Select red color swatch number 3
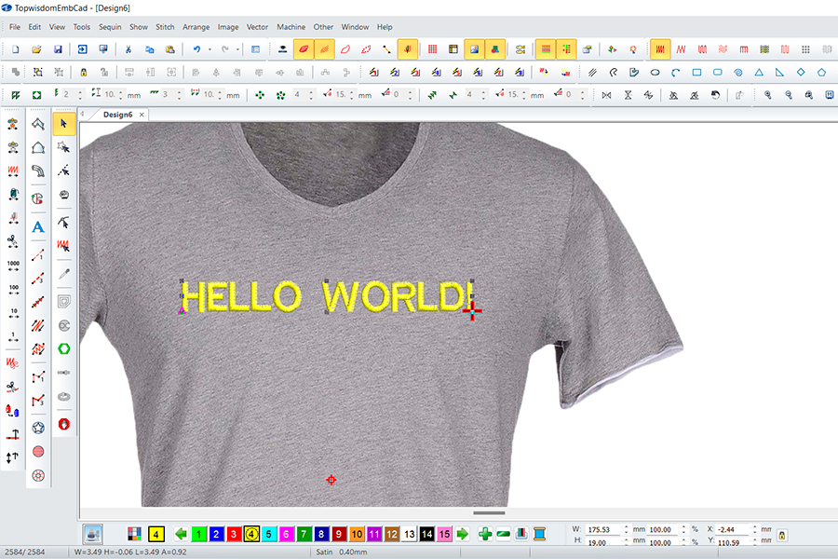 (x=234, y=534)
